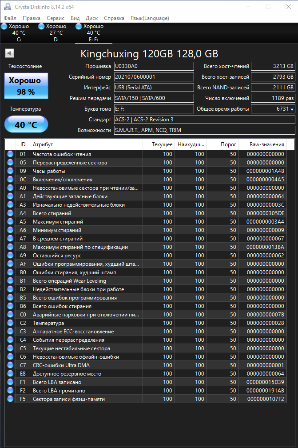Click power-on count value 1189 раз
This screenshot has height=448, width=298.
pyautogui.click(x=273, y=98)
